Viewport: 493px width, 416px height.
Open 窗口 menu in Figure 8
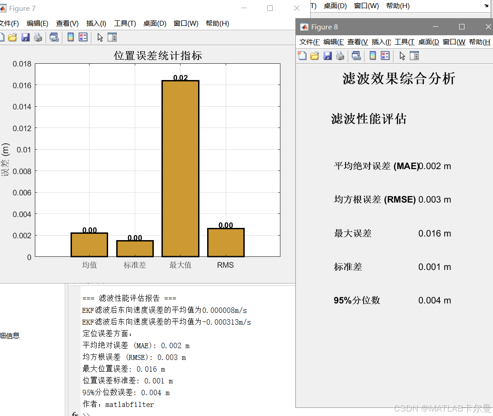pyautogui.click(x=454, y=42)
